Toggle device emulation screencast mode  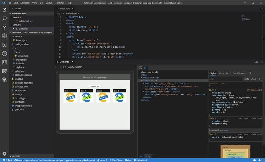tap(145, 67)
